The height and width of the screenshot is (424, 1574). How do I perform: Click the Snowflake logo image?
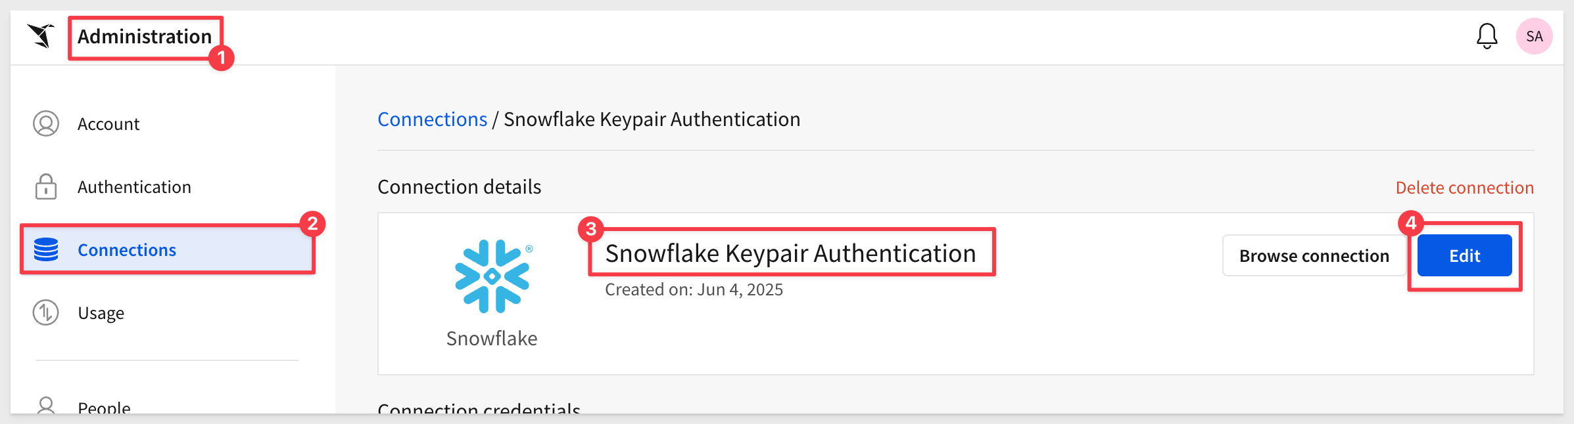(x=492, y=276)
